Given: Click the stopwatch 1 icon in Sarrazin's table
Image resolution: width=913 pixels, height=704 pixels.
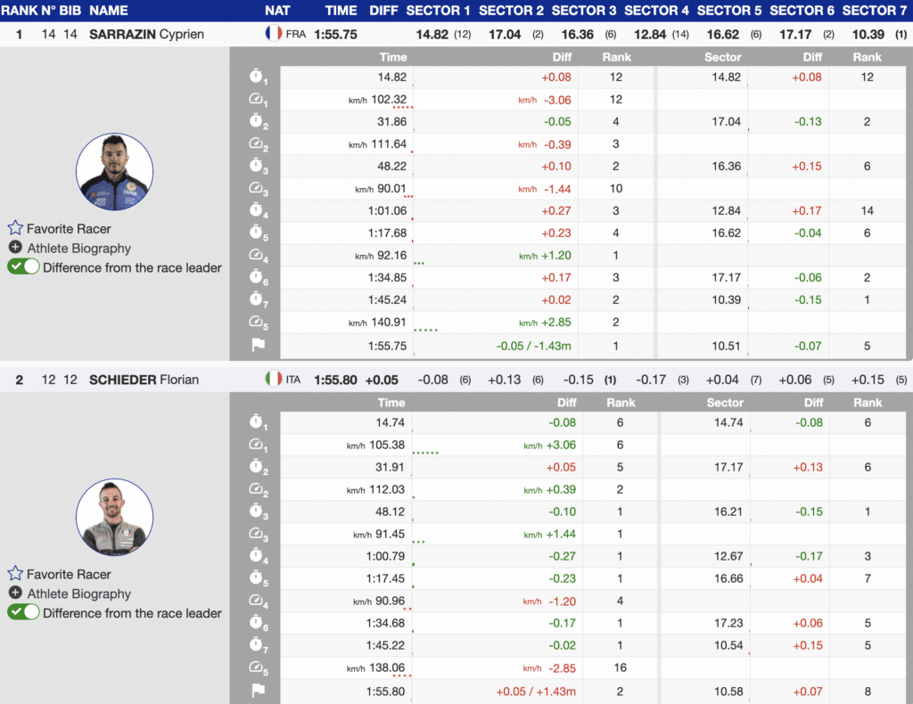Looking at the screenshot, I should (x=257, y=78).
